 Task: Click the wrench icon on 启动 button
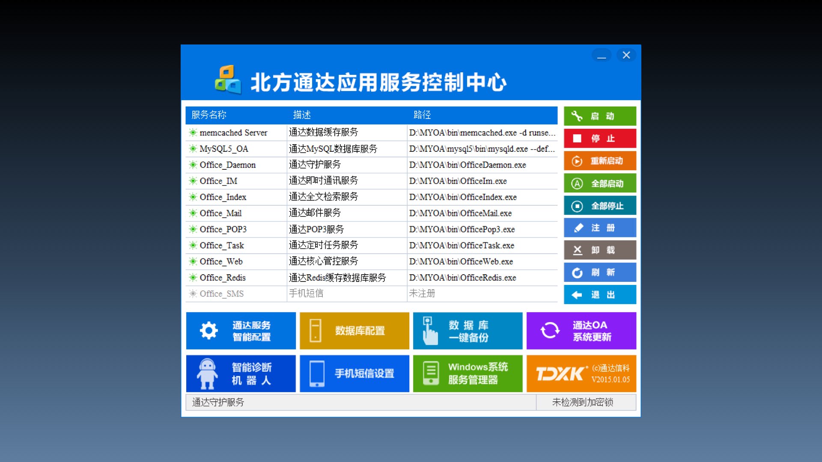577,116
